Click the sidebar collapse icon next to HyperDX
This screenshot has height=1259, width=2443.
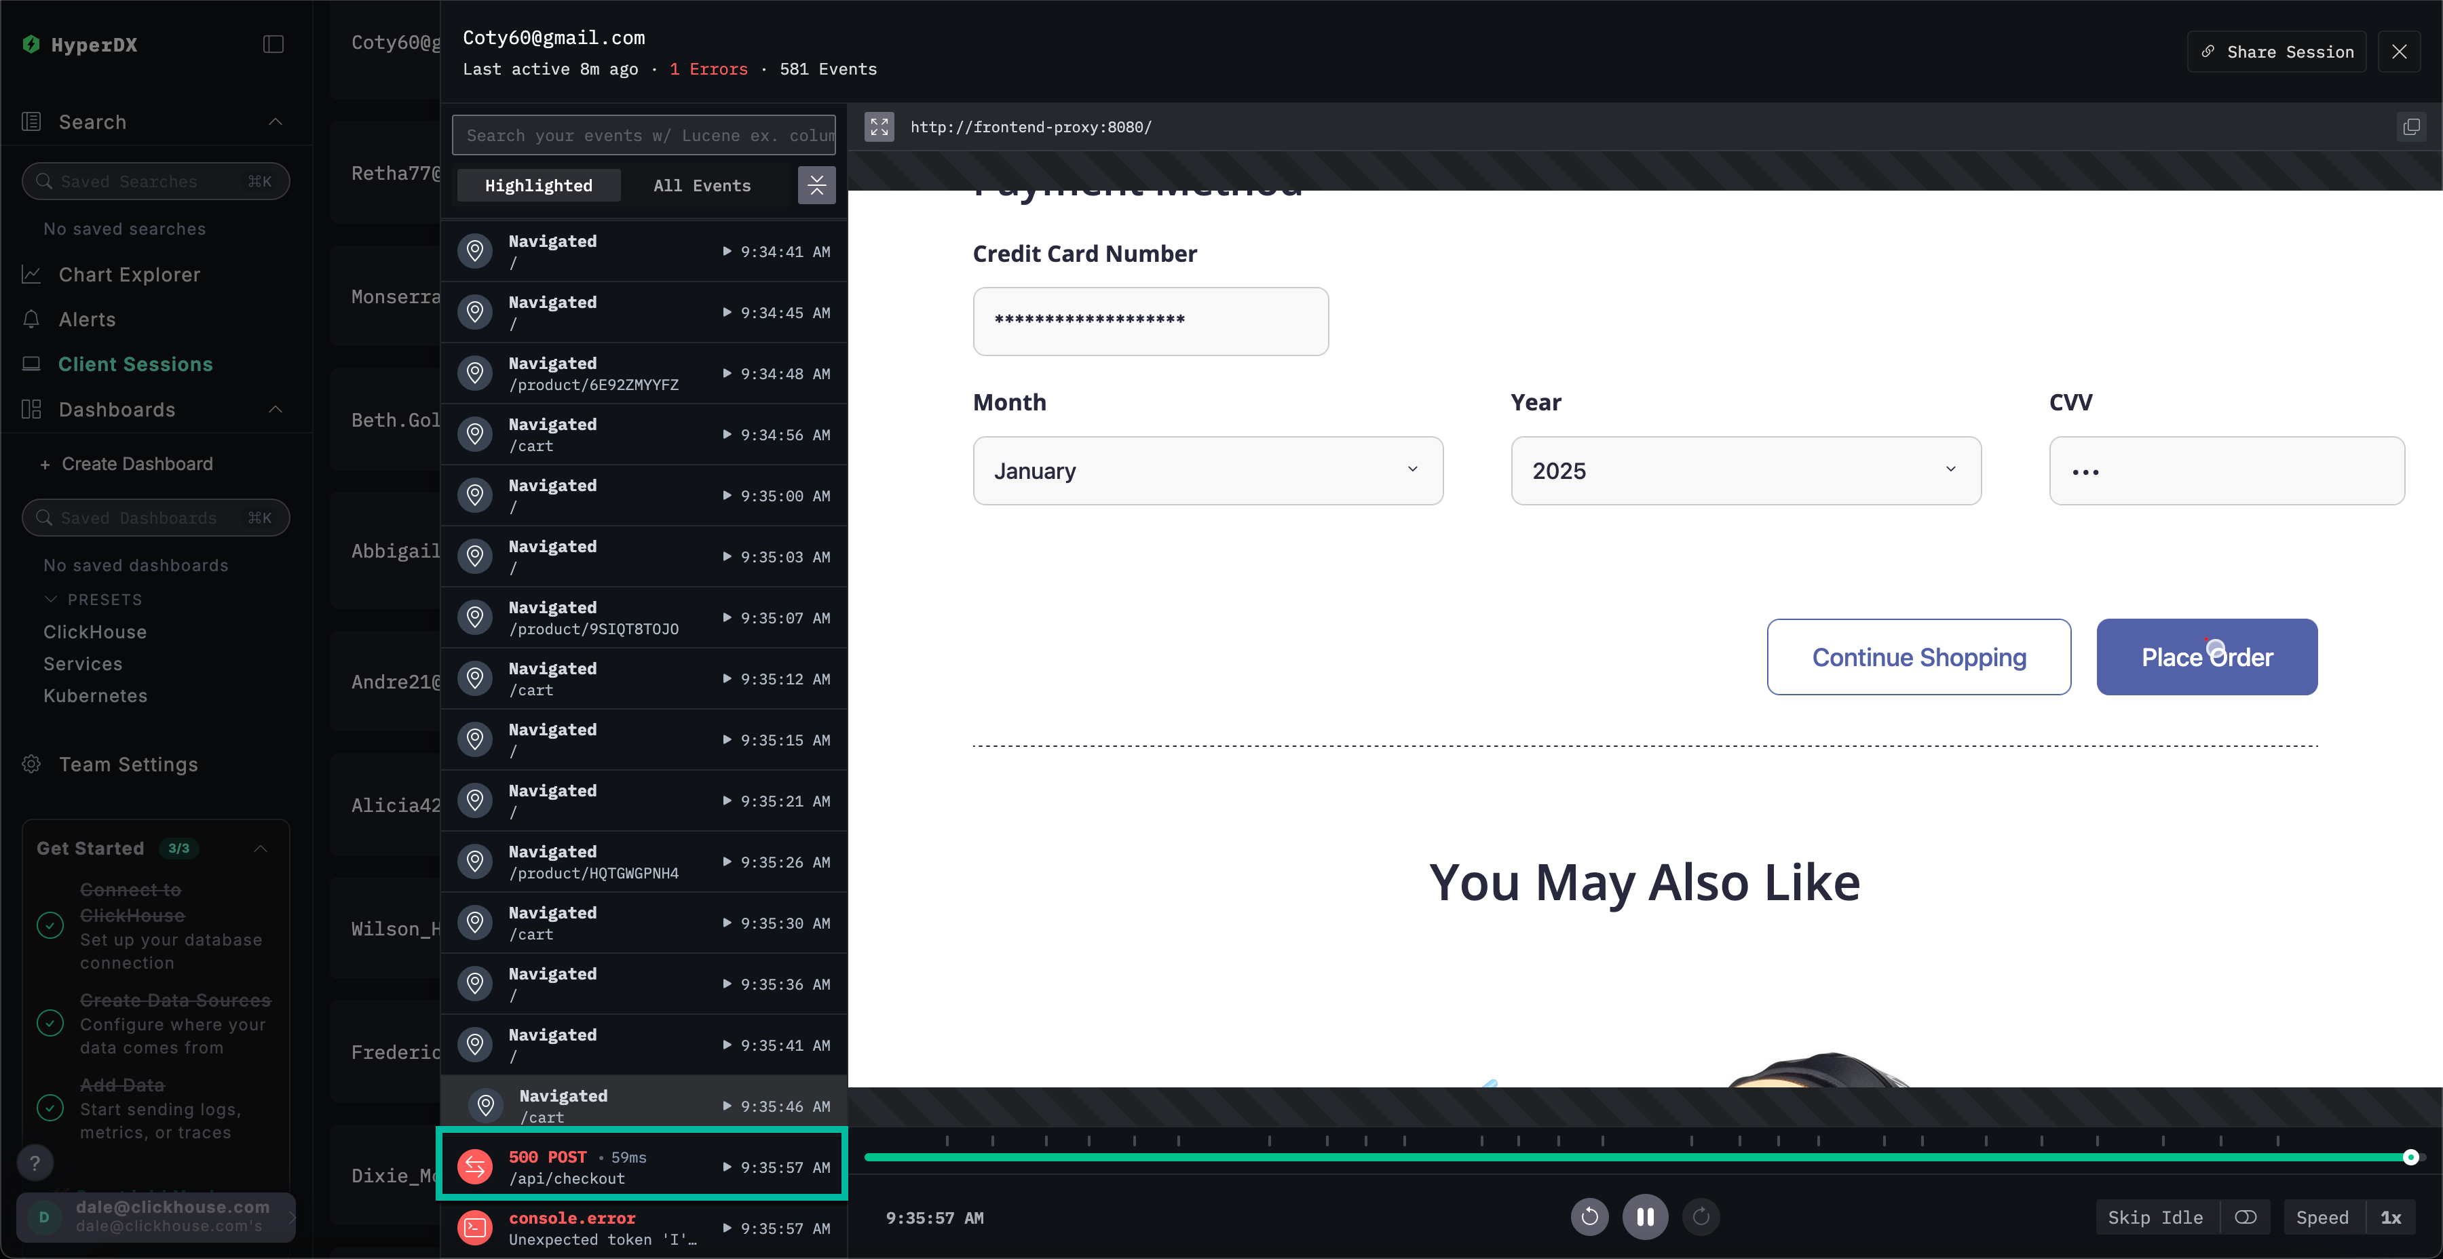pos(273,45)
